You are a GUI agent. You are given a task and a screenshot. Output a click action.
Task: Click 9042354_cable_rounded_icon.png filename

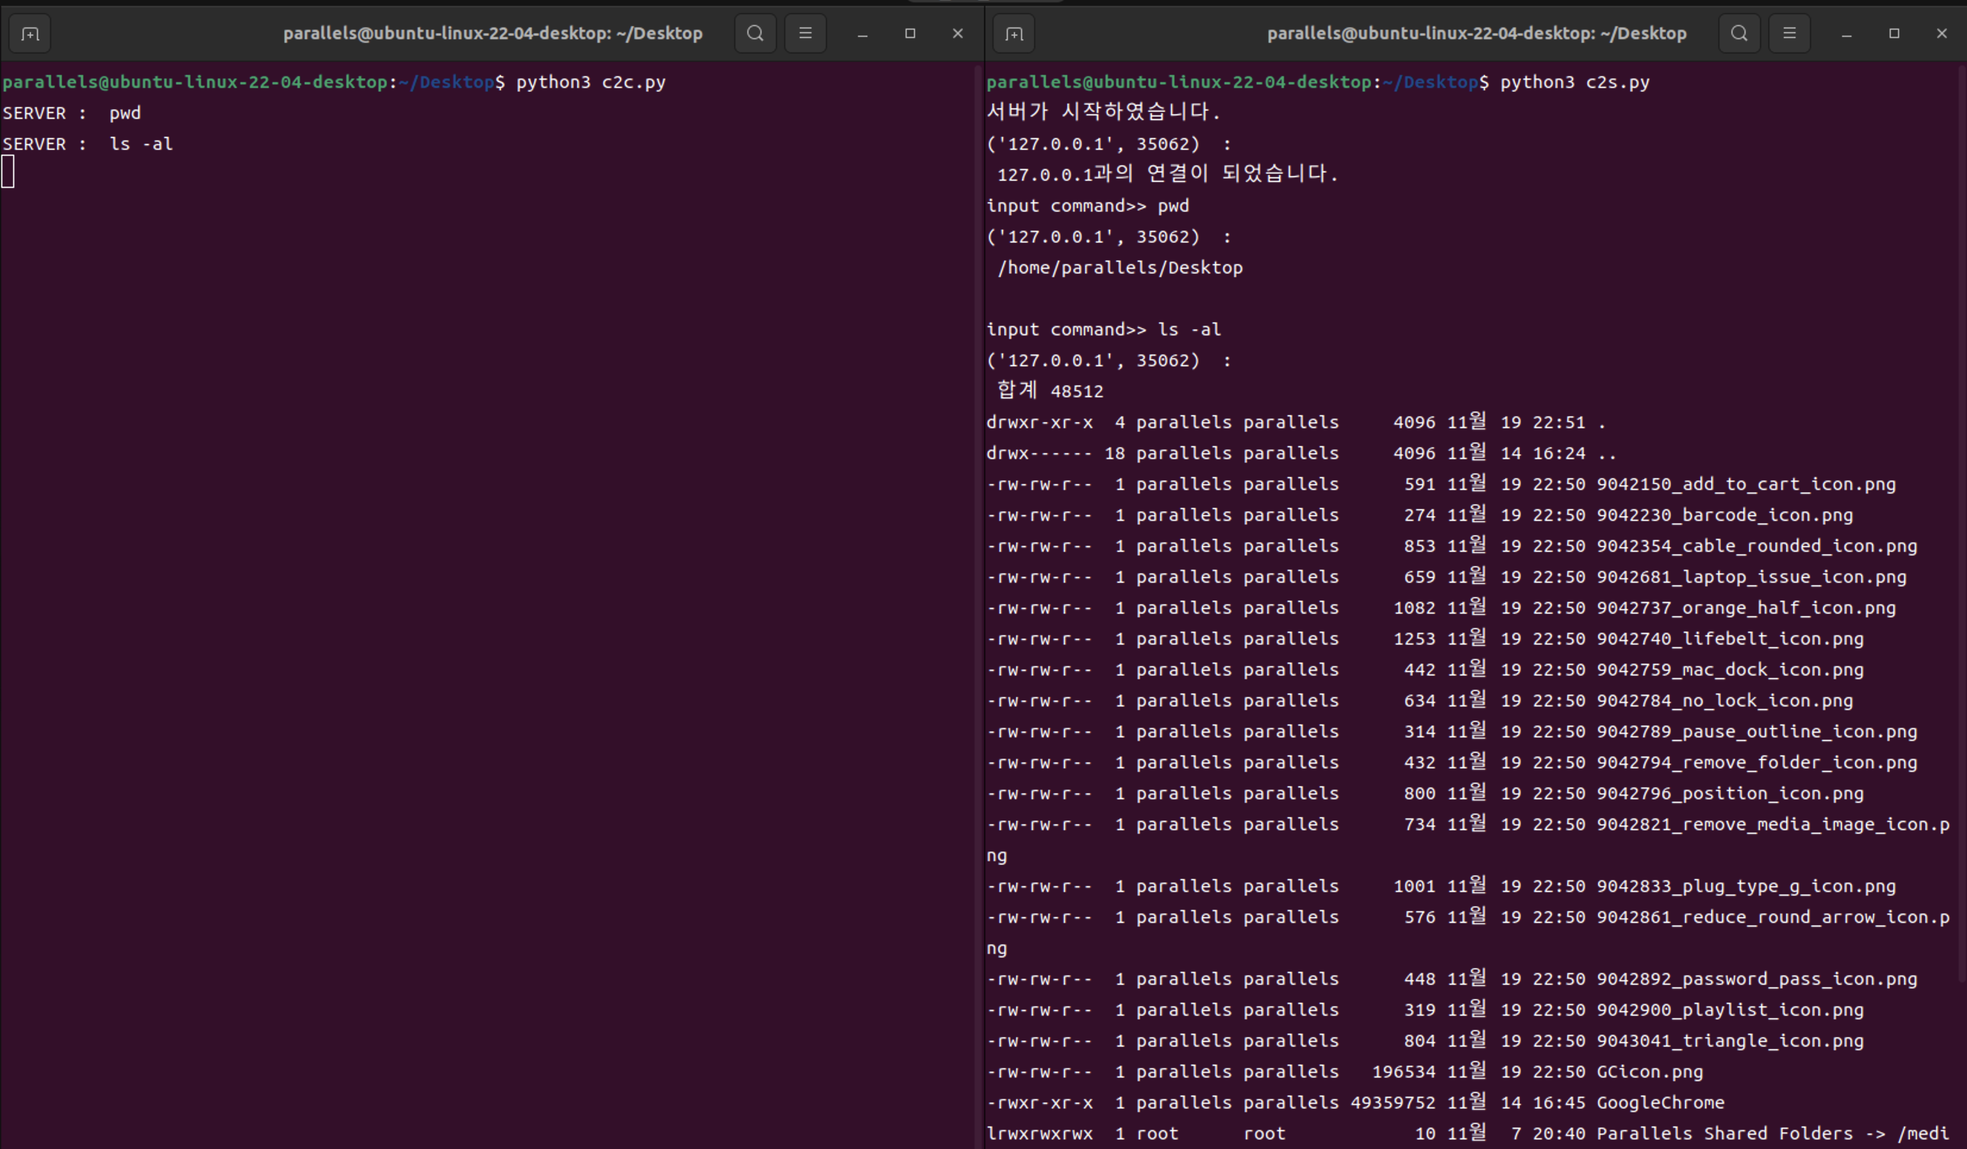click(x=1757, y=546)
